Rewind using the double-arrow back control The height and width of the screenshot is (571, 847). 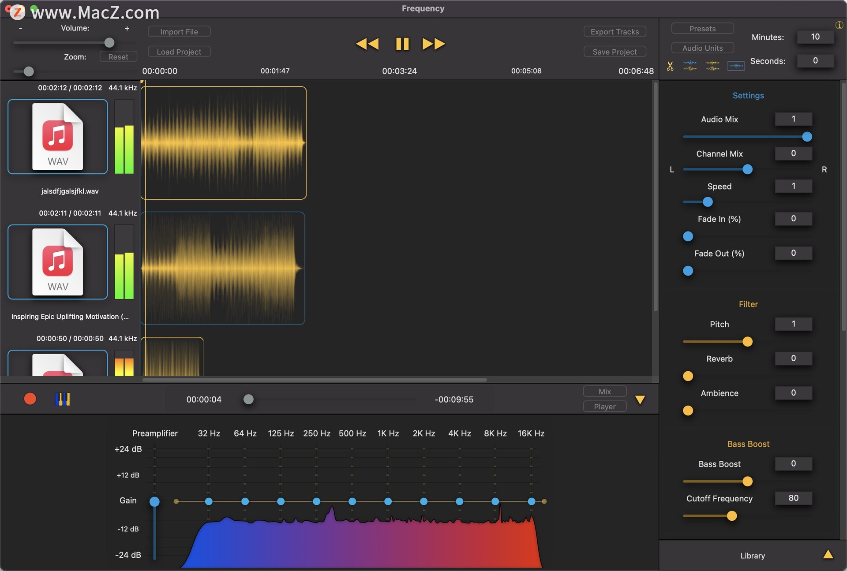[x=367, y=44]
